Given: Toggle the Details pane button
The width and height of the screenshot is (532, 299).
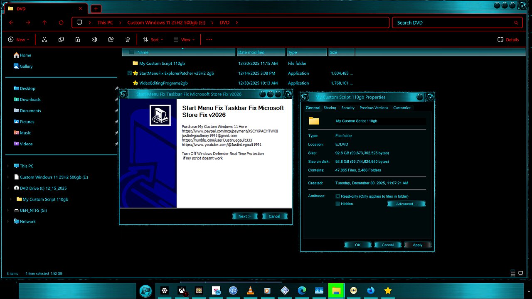Looking at the screenshot, I should click(x=508, y=39).
